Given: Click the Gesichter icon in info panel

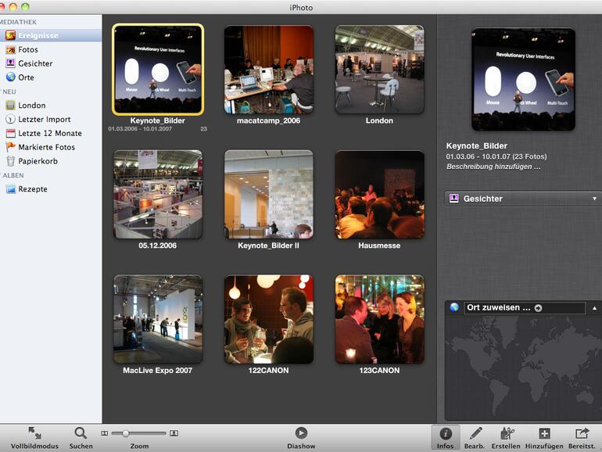Looking at the screenshot, I should 454,198.
